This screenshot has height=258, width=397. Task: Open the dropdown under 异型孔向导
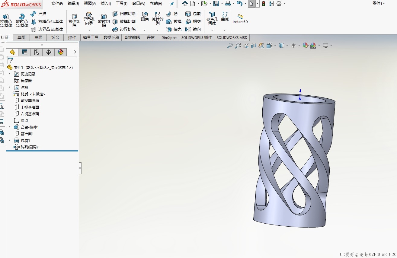pyautogui.click(x=89, y=30)
